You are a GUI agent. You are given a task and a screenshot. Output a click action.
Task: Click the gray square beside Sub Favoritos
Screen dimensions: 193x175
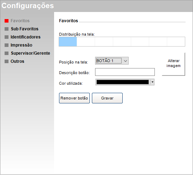[x=6, y=29]
